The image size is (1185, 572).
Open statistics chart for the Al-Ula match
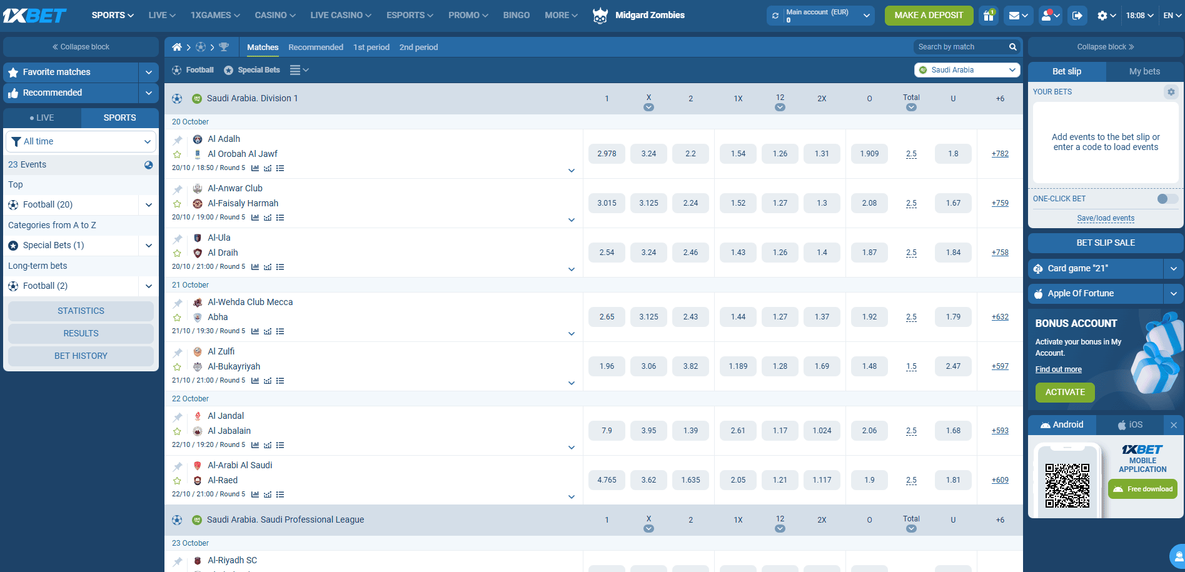pos(255,266)
